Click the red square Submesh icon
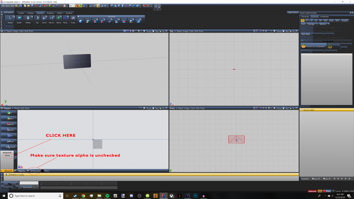This screenshot has width=354, height=199. (x=124, y=21)
